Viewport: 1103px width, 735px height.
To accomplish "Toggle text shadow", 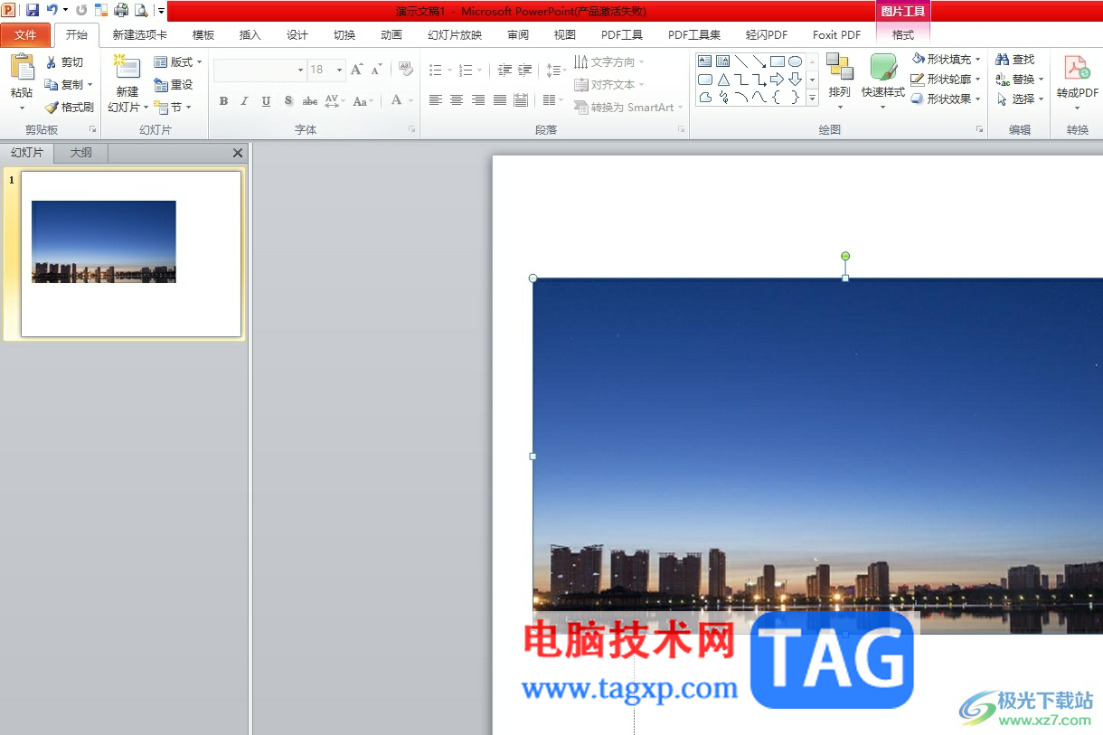I will [288, 101].
